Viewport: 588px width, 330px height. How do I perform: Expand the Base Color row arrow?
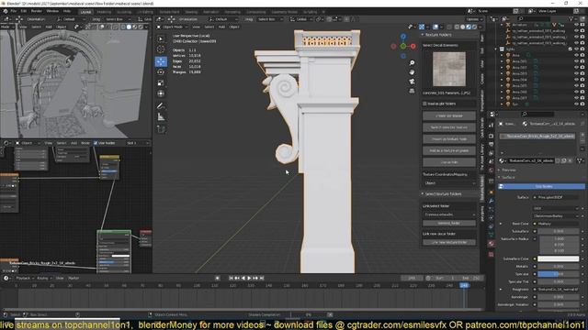point(500,224)
